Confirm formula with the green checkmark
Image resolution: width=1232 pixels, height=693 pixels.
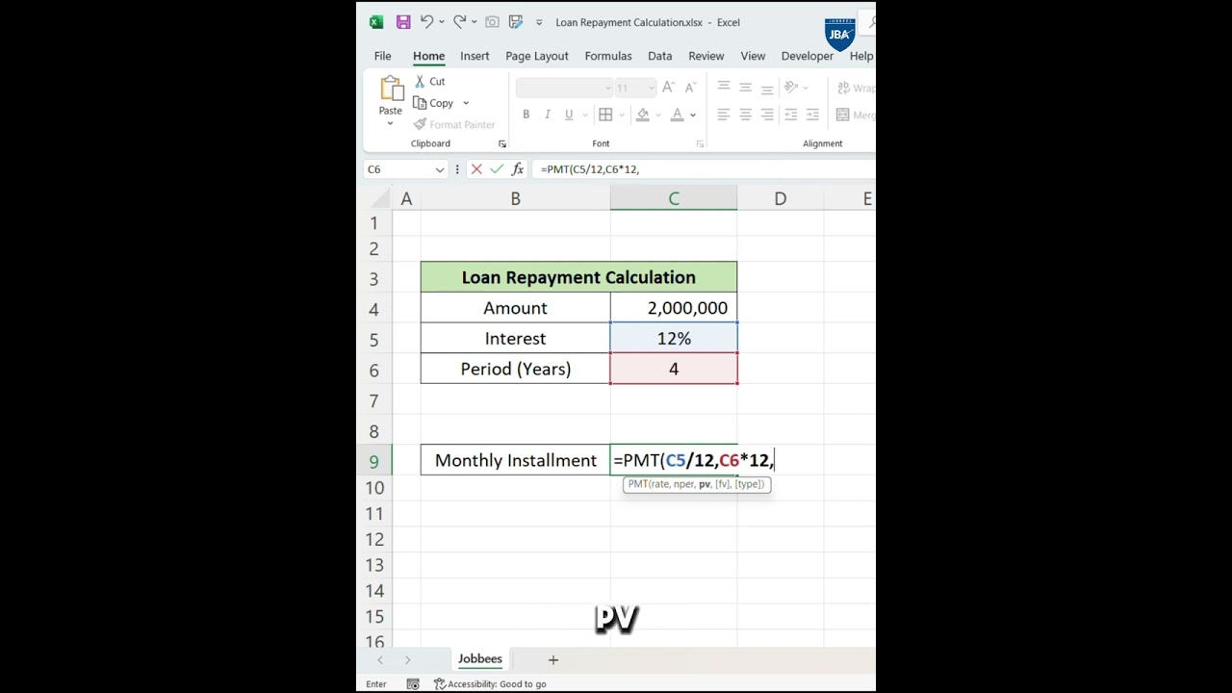(497, 169)
